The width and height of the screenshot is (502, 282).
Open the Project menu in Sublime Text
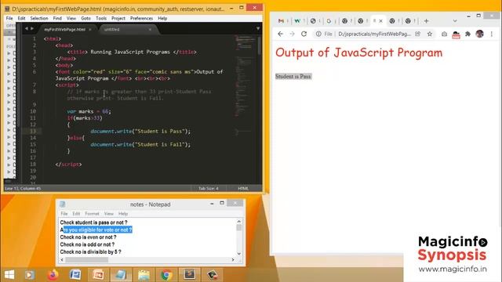[x=118, y=19]
